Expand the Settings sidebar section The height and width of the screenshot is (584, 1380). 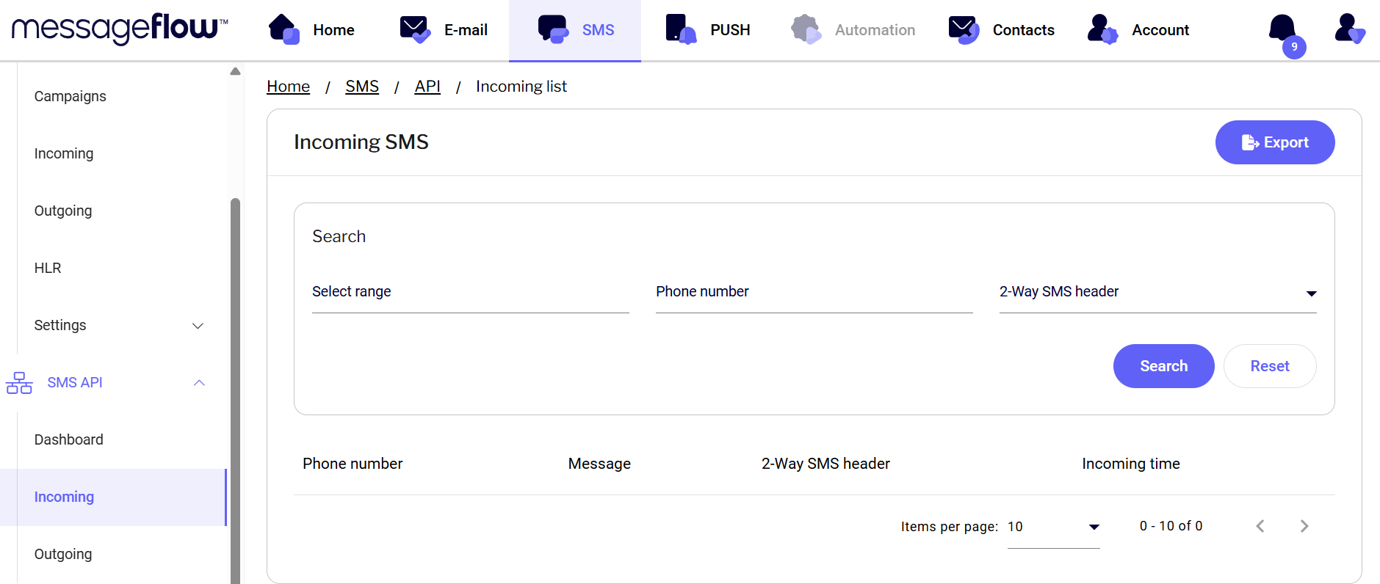[x=198, y=326]
